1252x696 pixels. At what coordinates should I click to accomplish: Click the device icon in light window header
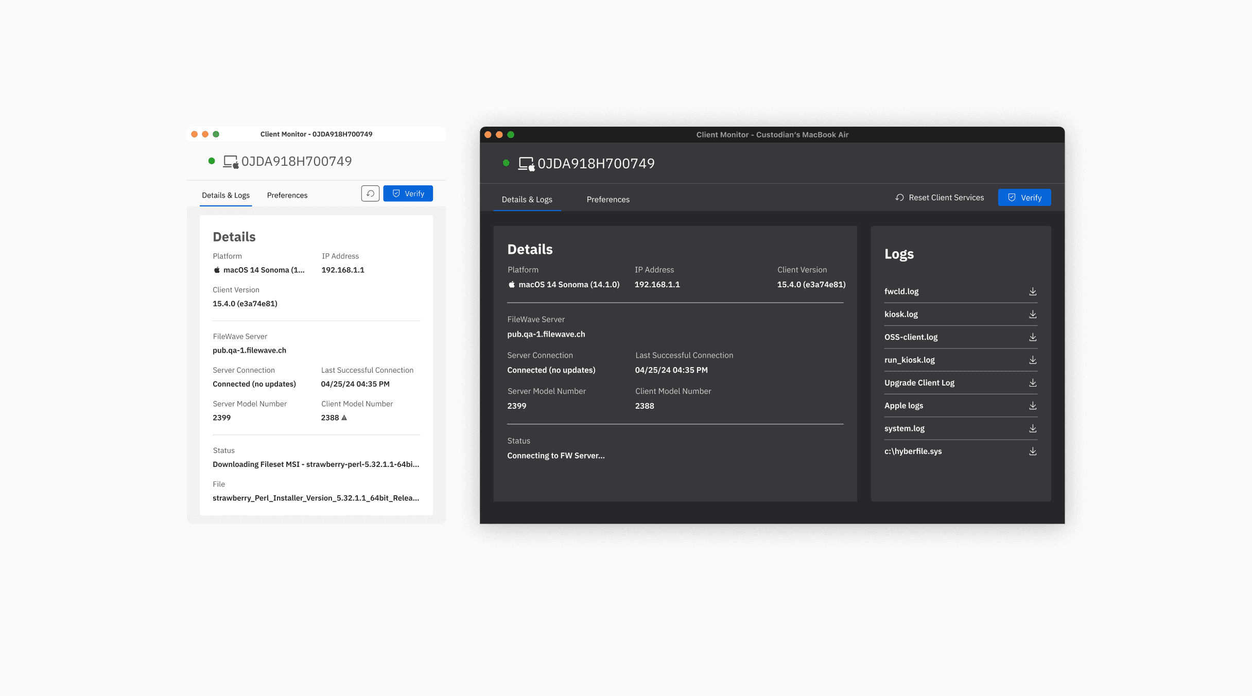tap(231, 162)
